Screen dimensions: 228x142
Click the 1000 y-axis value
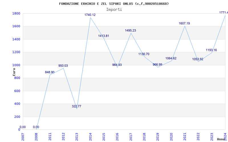coord(16,65)
